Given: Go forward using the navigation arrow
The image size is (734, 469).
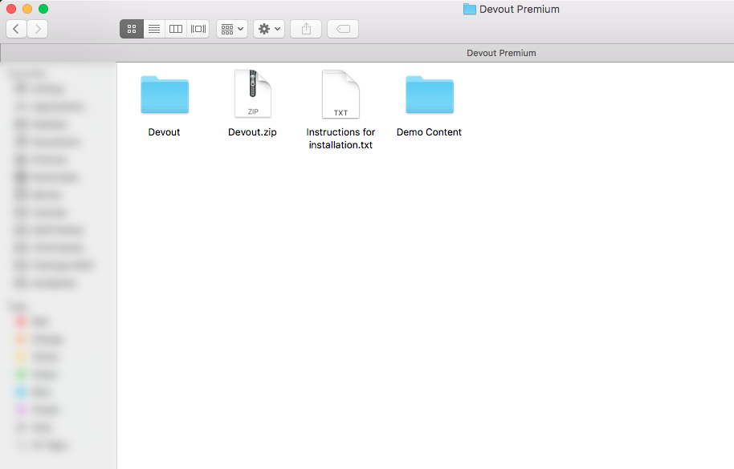Looking at the screenshot, I should (x=36, y=28).
